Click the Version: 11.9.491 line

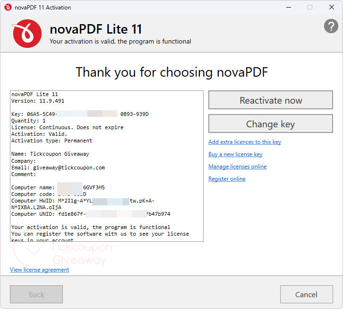[38, 101]
